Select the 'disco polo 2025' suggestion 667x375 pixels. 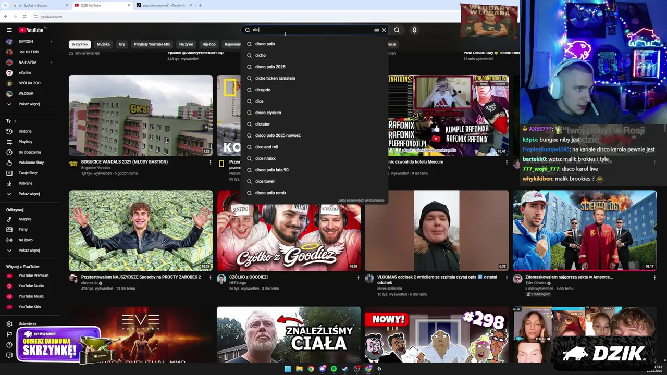(315, 67)
